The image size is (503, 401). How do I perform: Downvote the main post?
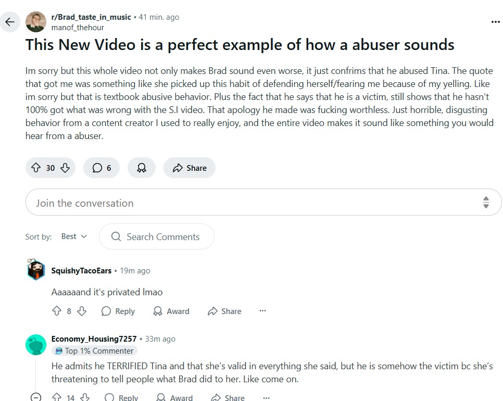coord(65,168)
